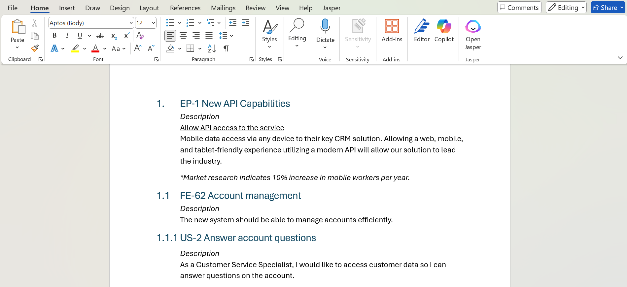Image resolution: width=627 pixels, height=287 pixels.
Task: Open underline style dropdown arrow
Action: click(89, 36)
